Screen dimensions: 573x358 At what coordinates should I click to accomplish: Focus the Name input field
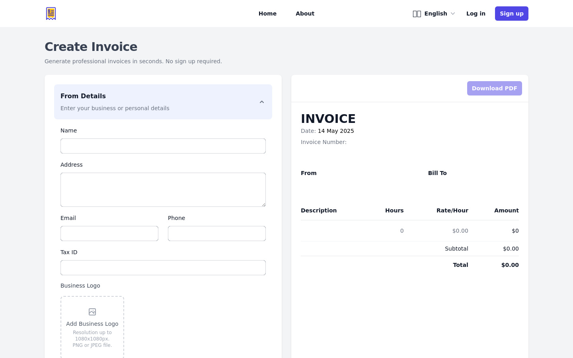point(163,146)
